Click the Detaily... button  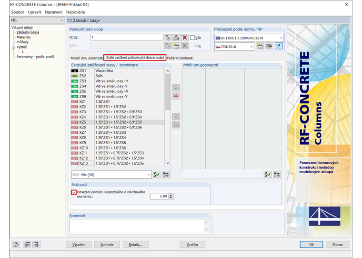point(136,244)
